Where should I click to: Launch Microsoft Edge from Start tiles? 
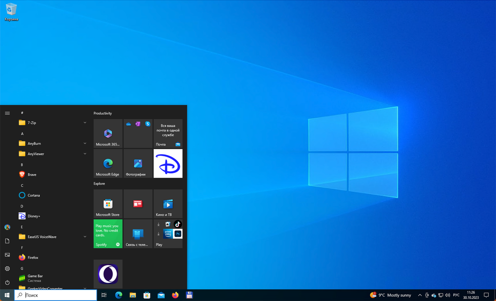pos(108,164)
